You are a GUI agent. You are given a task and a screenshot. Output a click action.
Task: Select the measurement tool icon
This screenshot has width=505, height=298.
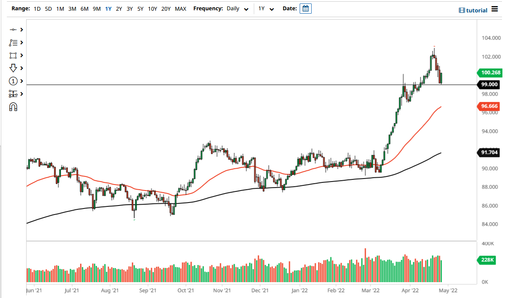coord(13,94)
